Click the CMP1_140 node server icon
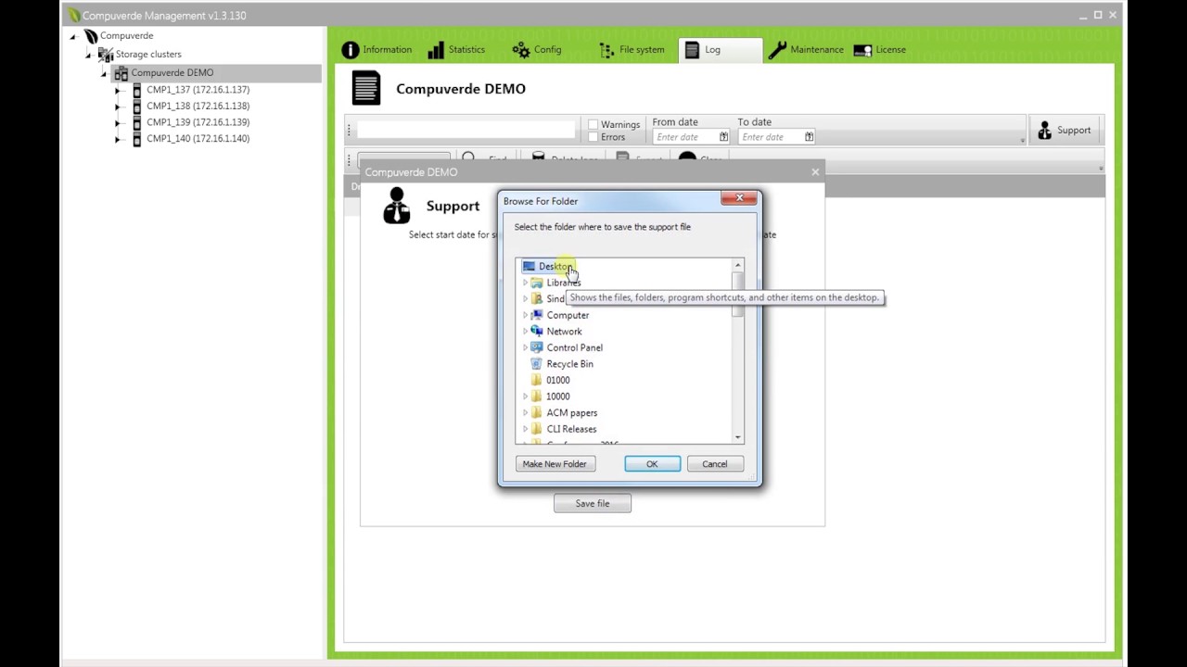Viewport: 1187px width, 667px height. pos(137,139)
